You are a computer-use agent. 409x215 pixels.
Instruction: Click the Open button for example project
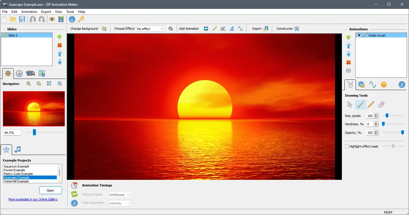50,190
